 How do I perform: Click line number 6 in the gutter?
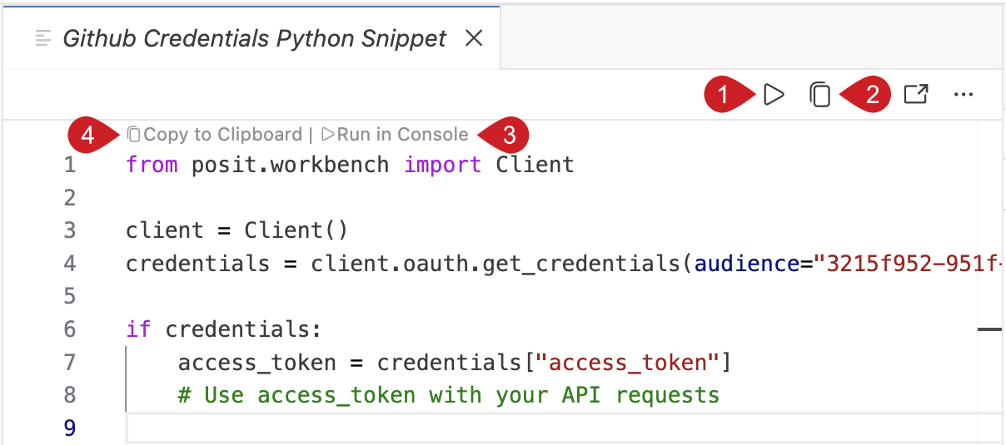click(x=69, y=329)
